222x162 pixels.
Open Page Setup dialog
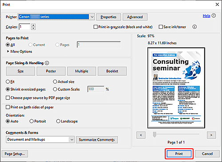click(15, 154)
